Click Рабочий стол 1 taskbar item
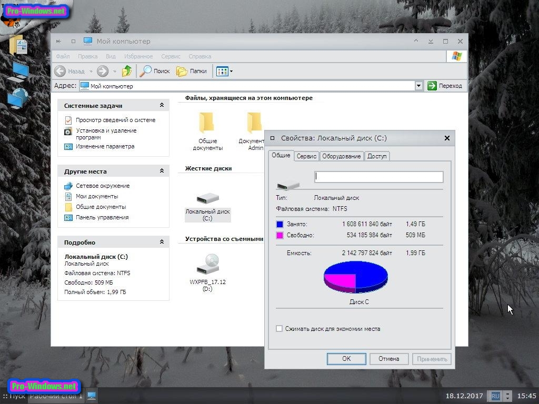 [56, 396]
